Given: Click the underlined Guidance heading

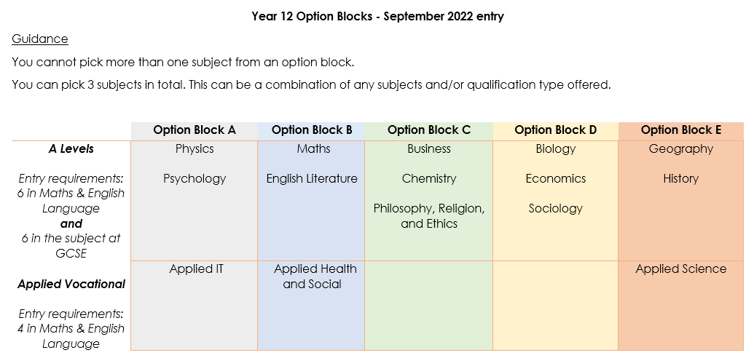Looking at the screenshot, I should point(40,39).
